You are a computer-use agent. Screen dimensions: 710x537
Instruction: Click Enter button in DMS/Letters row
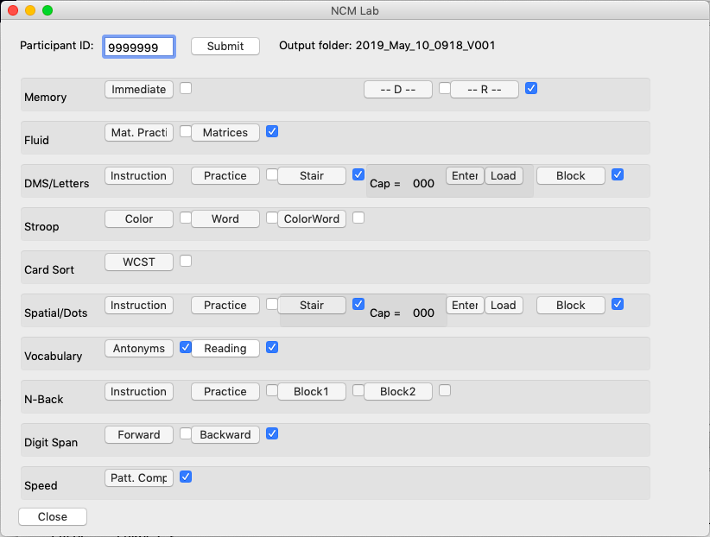pos(465,175)
